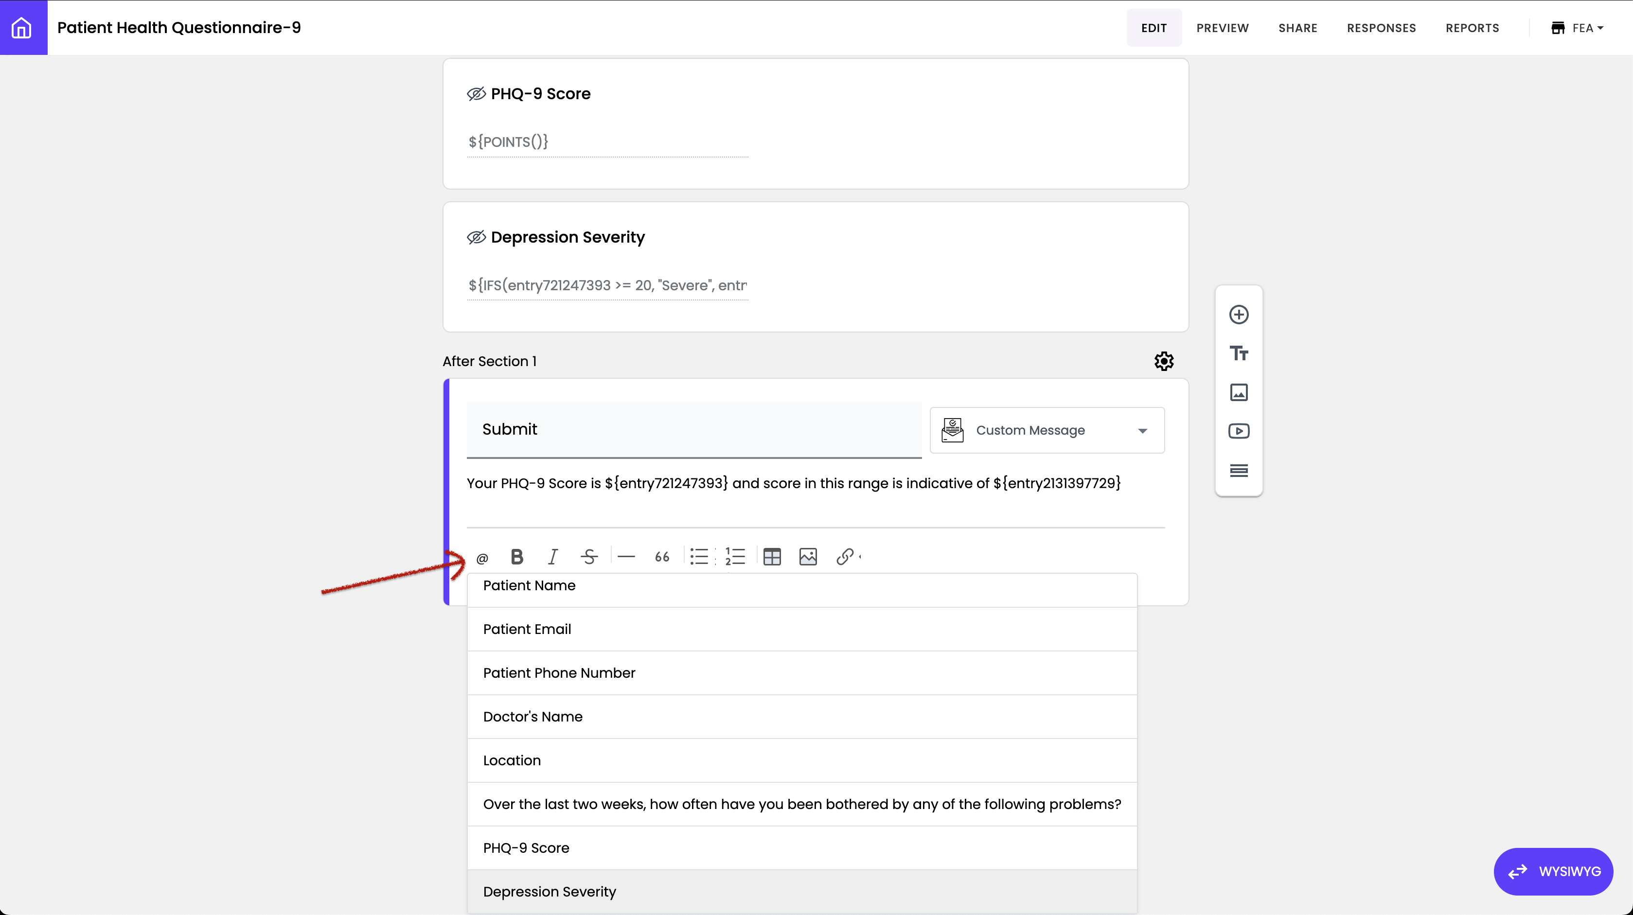This screenshot has height=915, width=1633.
Task: Click the bold formatting icon
Action: click(516, 556)
